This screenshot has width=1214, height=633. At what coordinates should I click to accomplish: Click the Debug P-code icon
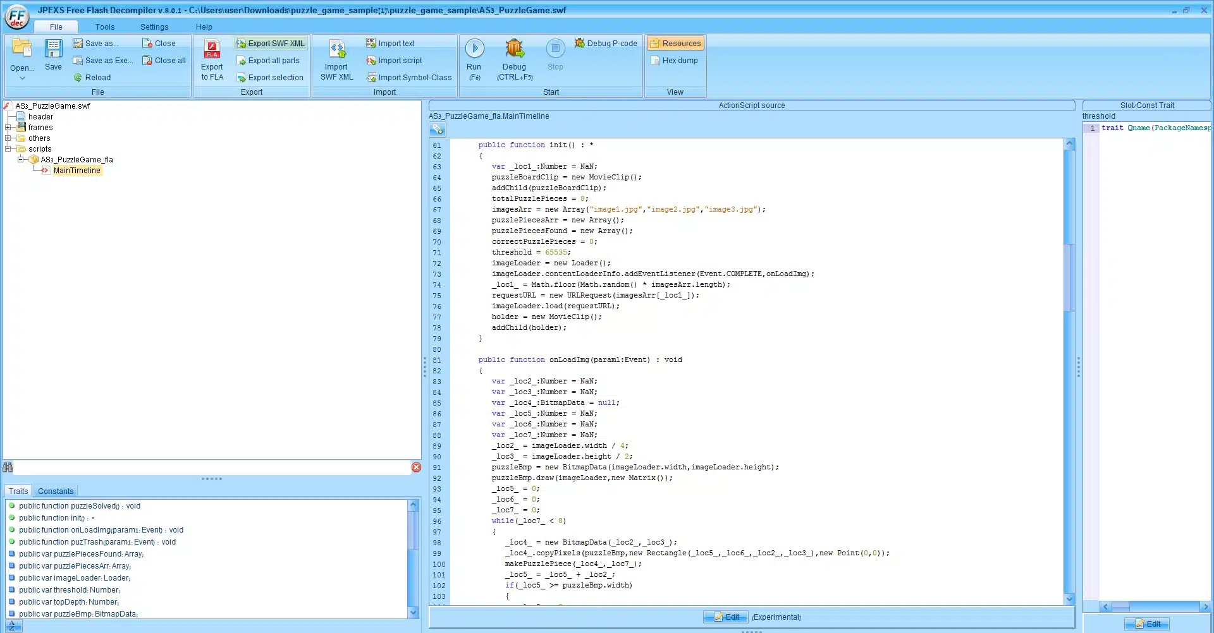[x=580, y=44]
